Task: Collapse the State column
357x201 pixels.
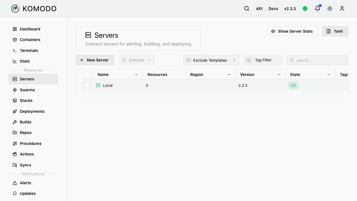Action: [x=329, y=75]
